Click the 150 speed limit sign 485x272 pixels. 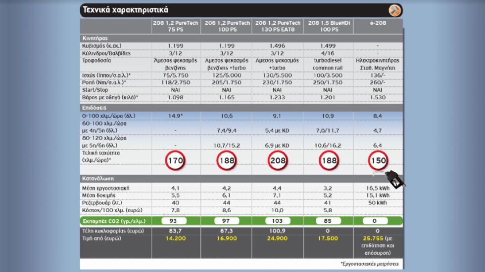pos(378,160)
